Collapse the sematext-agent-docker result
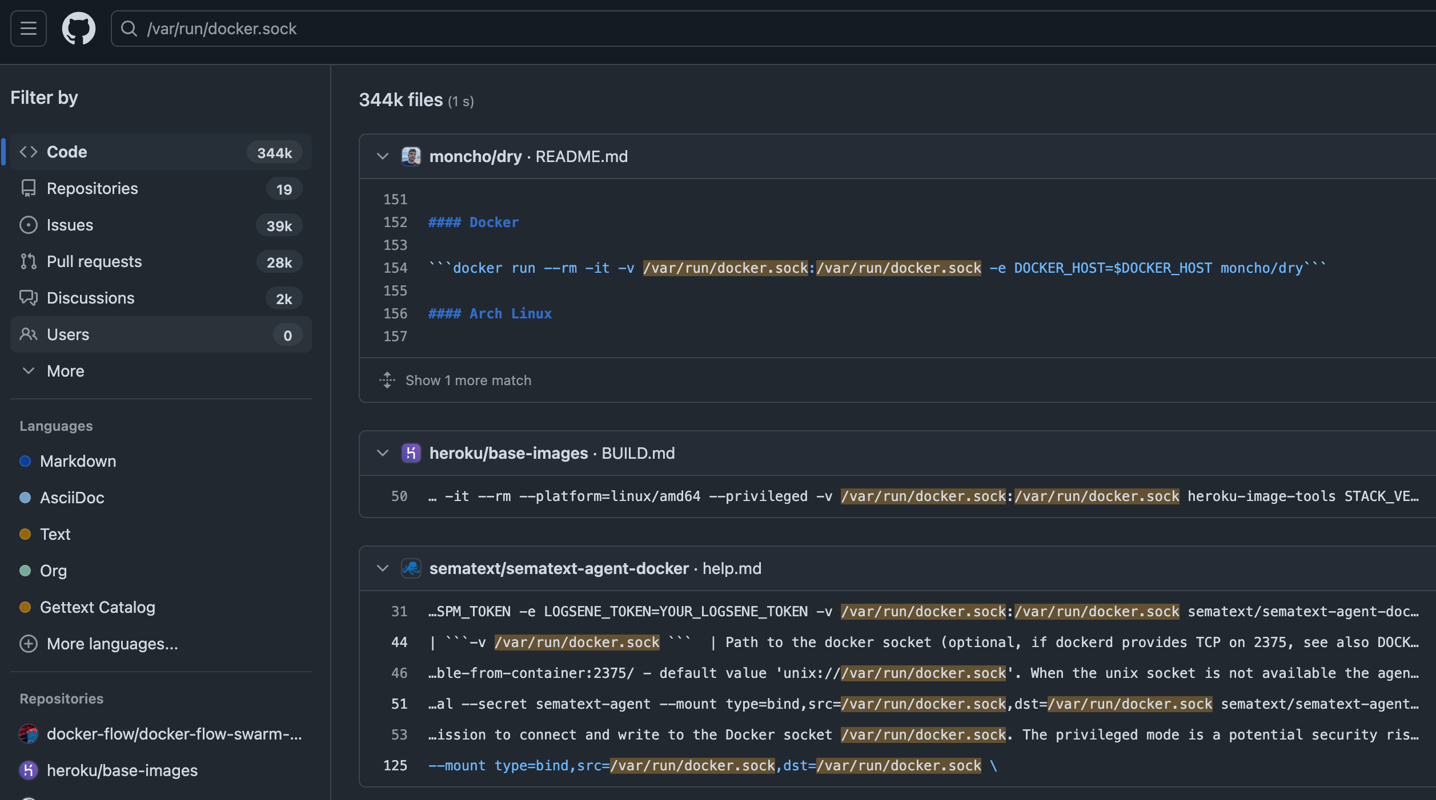This screenshot has height=800, width=1436. (383, 568)
